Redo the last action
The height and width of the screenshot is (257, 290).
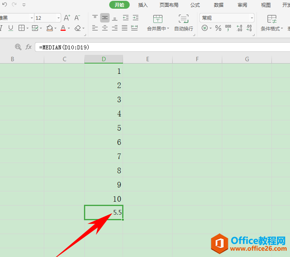click(x=14, y=4)
